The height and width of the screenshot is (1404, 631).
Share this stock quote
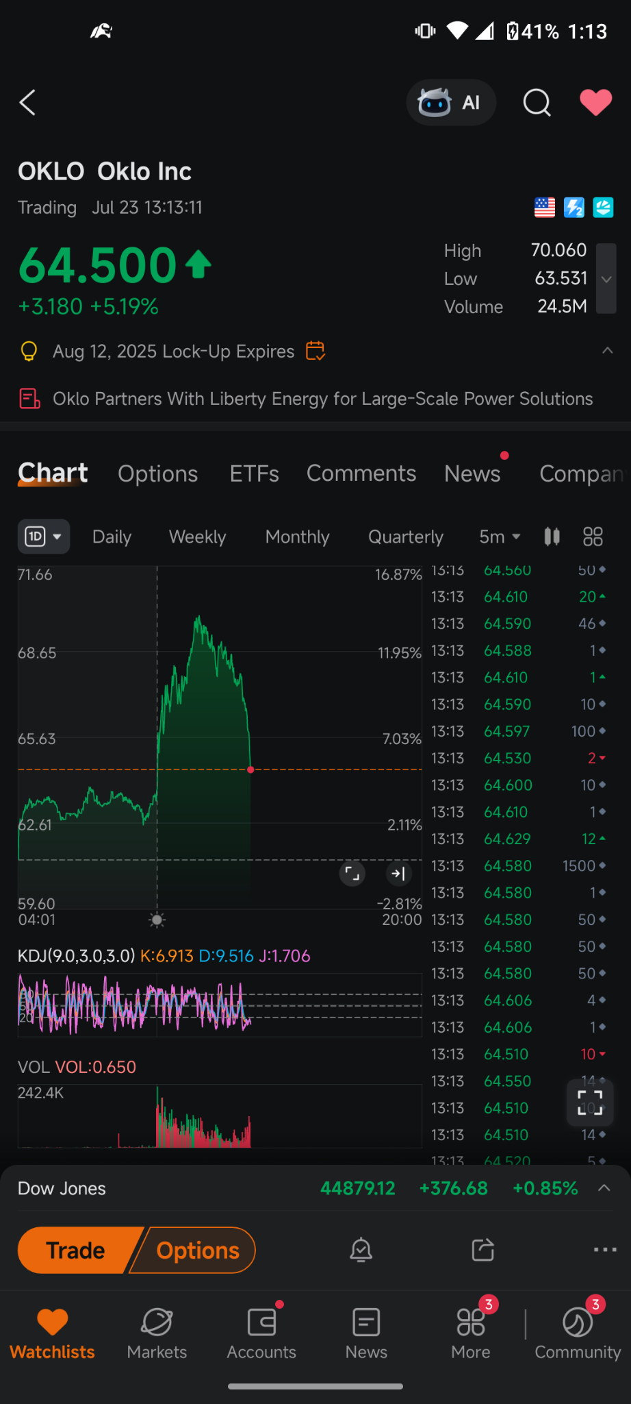(x=483, y=1251)
